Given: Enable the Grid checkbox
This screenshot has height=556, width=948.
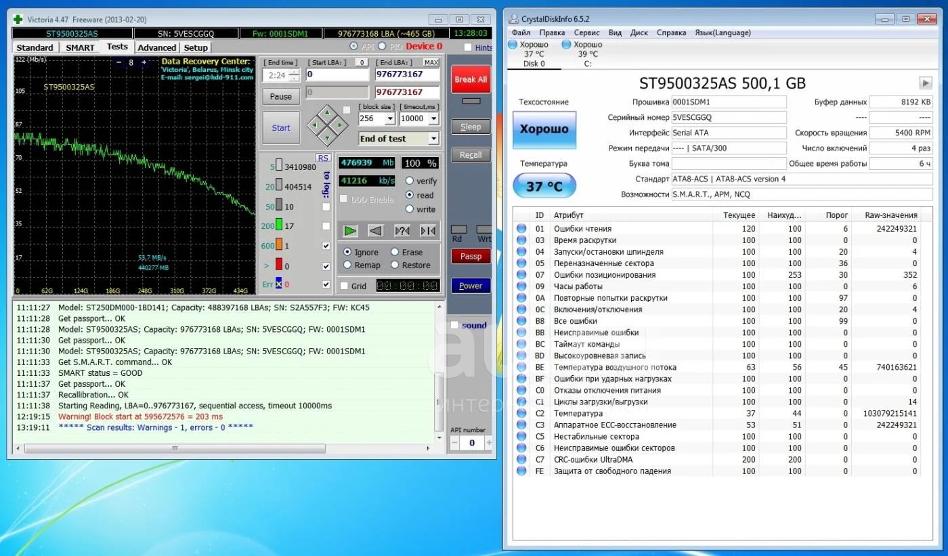Looking at the screenshot, I should 344,286.
